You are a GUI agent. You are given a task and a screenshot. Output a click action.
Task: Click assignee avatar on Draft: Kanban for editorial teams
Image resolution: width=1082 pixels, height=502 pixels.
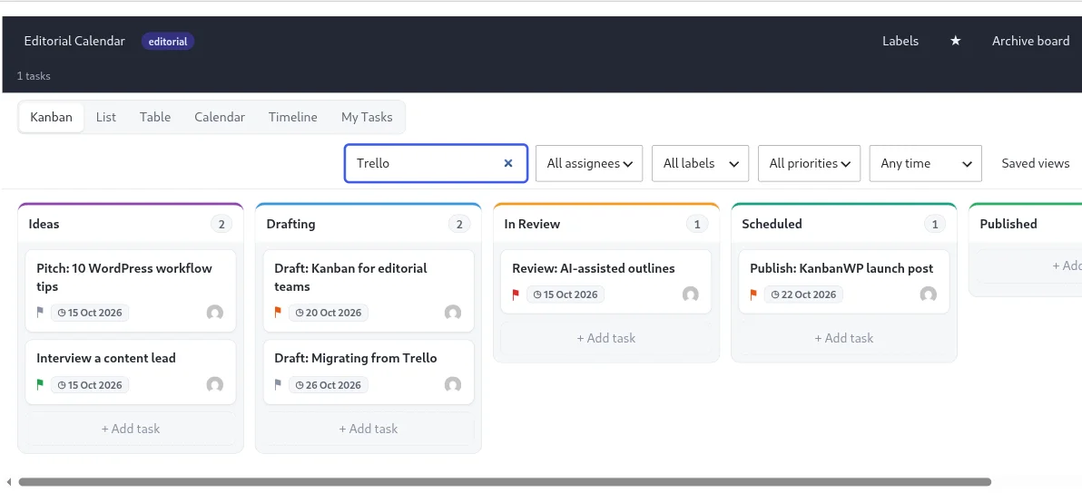[x=453, y=313]
